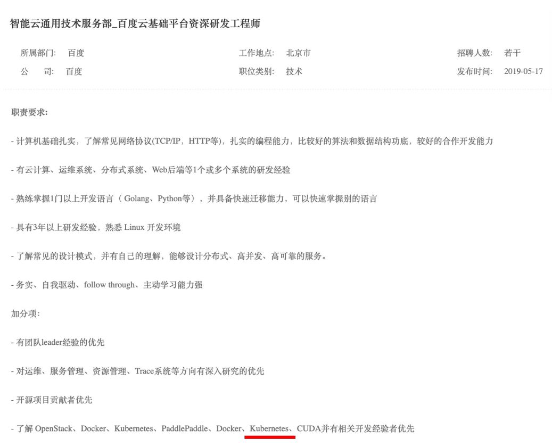Click the work location 北京市
This screenshot has width=552, height=447.
pos(298,53)
